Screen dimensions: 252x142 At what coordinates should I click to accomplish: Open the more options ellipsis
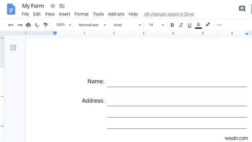[219, 25]
